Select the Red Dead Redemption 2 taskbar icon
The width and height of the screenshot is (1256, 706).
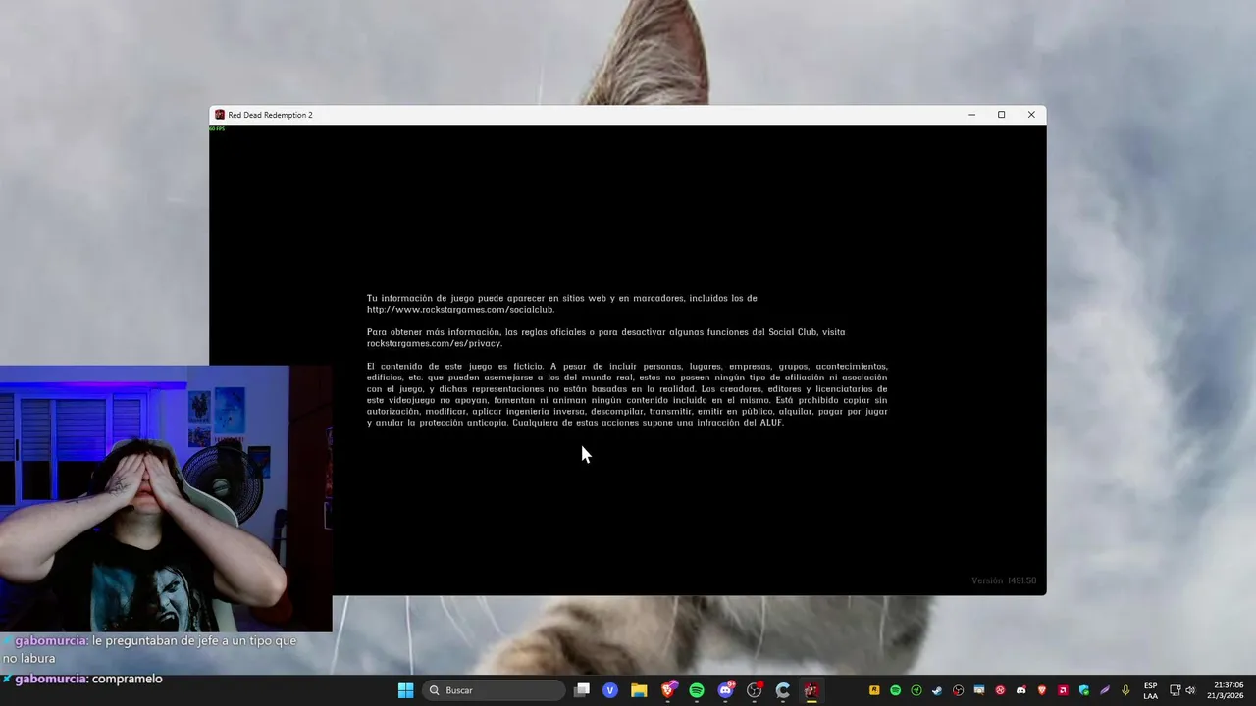coord(811,690)
